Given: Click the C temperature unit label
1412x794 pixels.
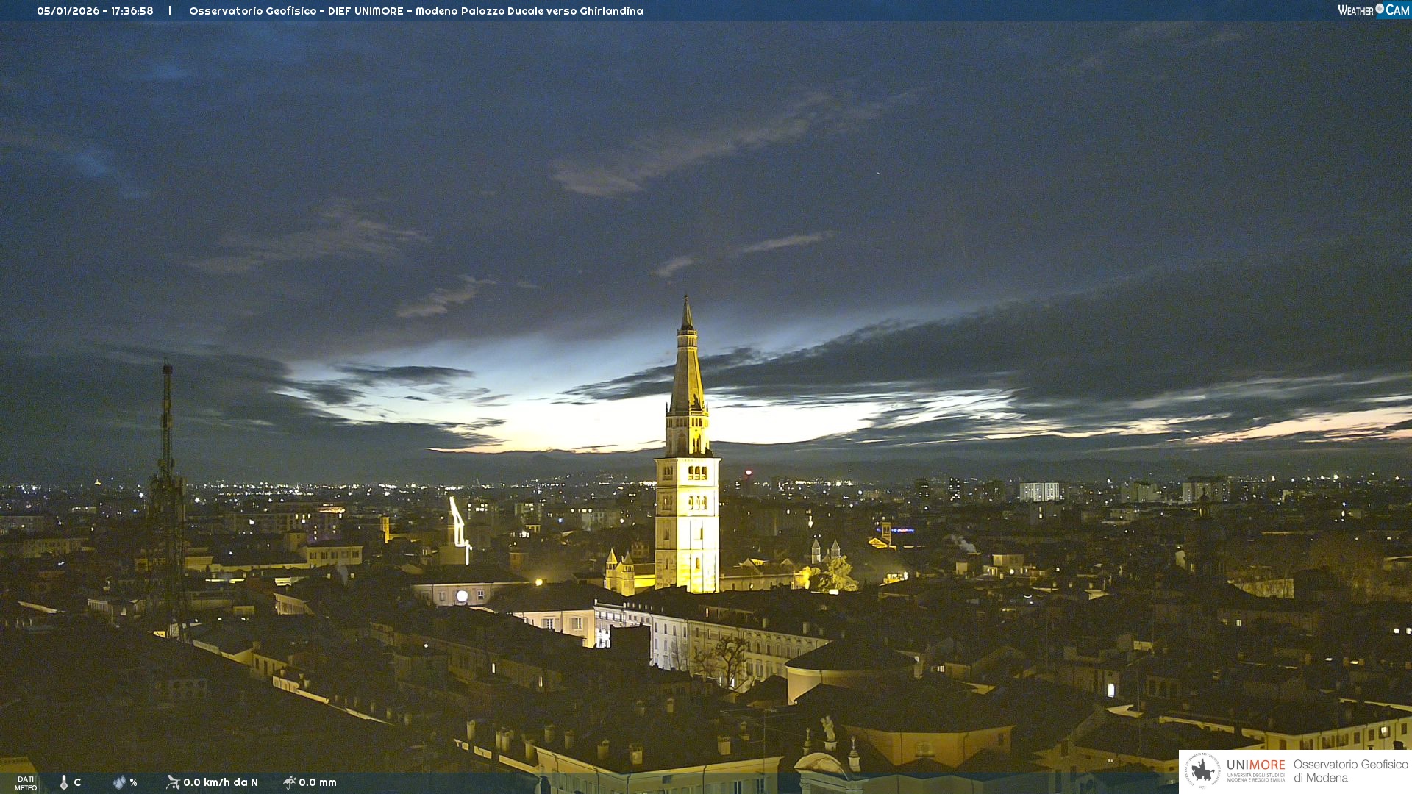Looking at the screenshot, I should click(77, 782).
